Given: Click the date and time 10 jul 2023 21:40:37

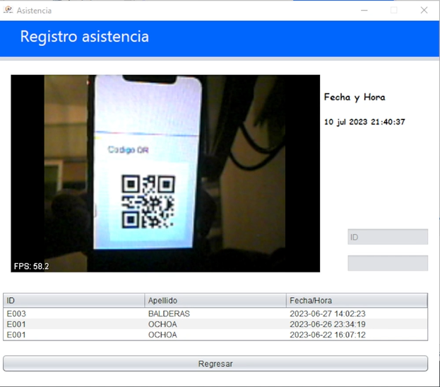Looking at the screenshot, I should (x=364, y=122).
